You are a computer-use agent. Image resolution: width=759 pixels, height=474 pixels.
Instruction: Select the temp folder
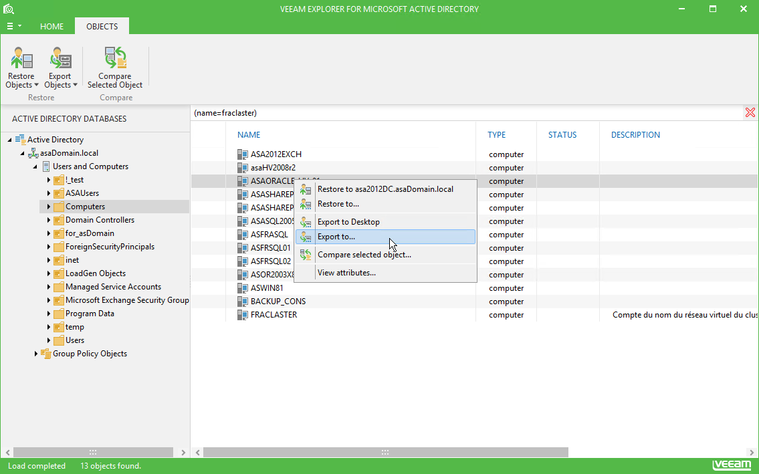(74, 327)
